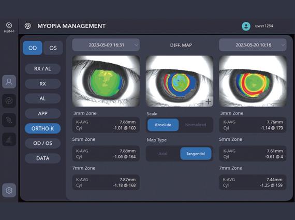
Task: Click K-AVG value 7.44mm
Action: pos(274,180)
